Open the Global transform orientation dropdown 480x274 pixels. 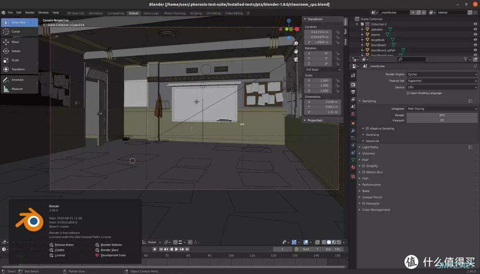(x=152, y=242)
